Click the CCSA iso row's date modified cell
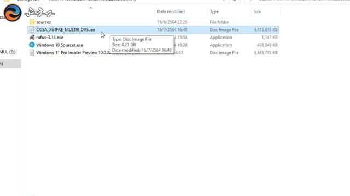Viewport: 350px width, 196px height. [172, 29]
